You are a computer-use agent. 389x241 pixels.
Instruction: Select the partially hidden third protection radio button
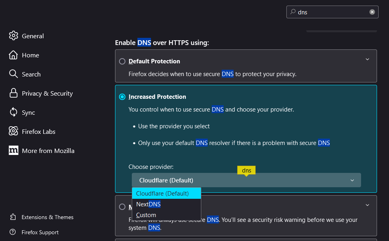tap(122, 207)
